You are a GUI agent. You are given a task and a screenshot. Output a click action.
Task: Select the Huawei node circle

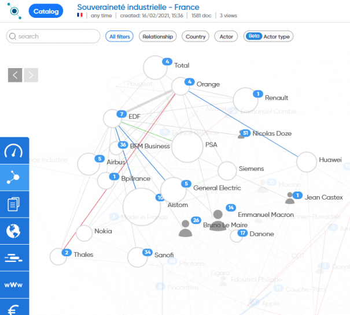pos(307,162)
